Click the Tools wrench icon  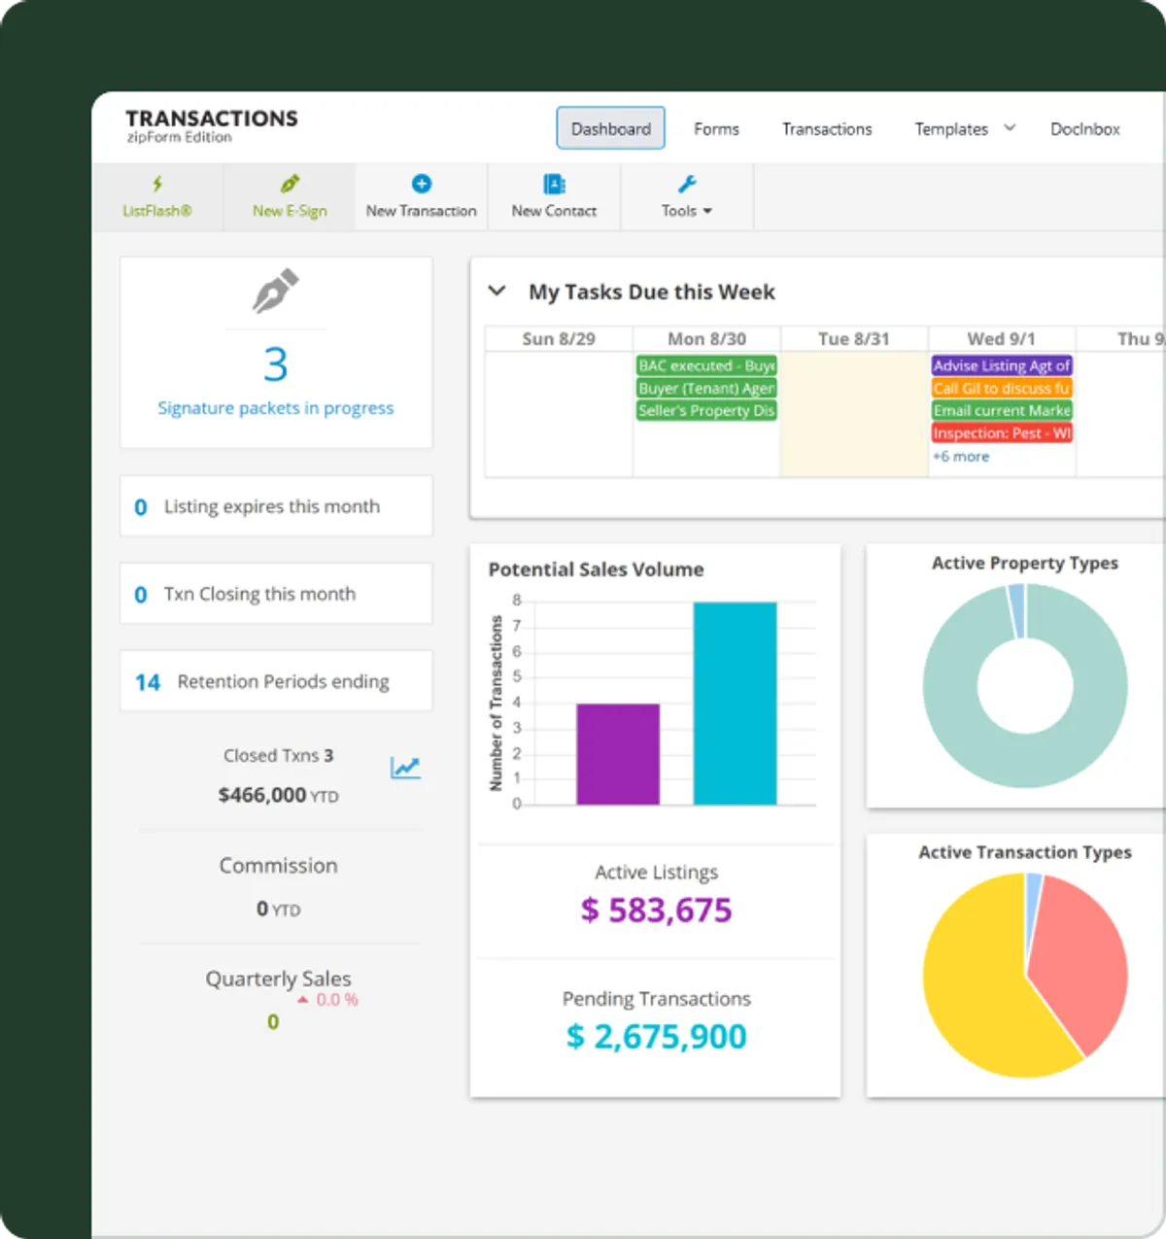point(687,183)
